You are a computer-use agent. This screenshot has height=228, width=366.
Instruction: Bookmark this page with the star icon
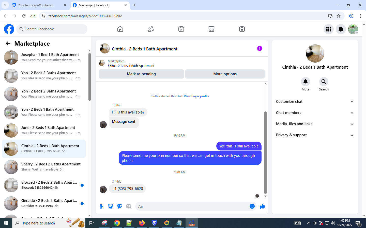(339, 16)
